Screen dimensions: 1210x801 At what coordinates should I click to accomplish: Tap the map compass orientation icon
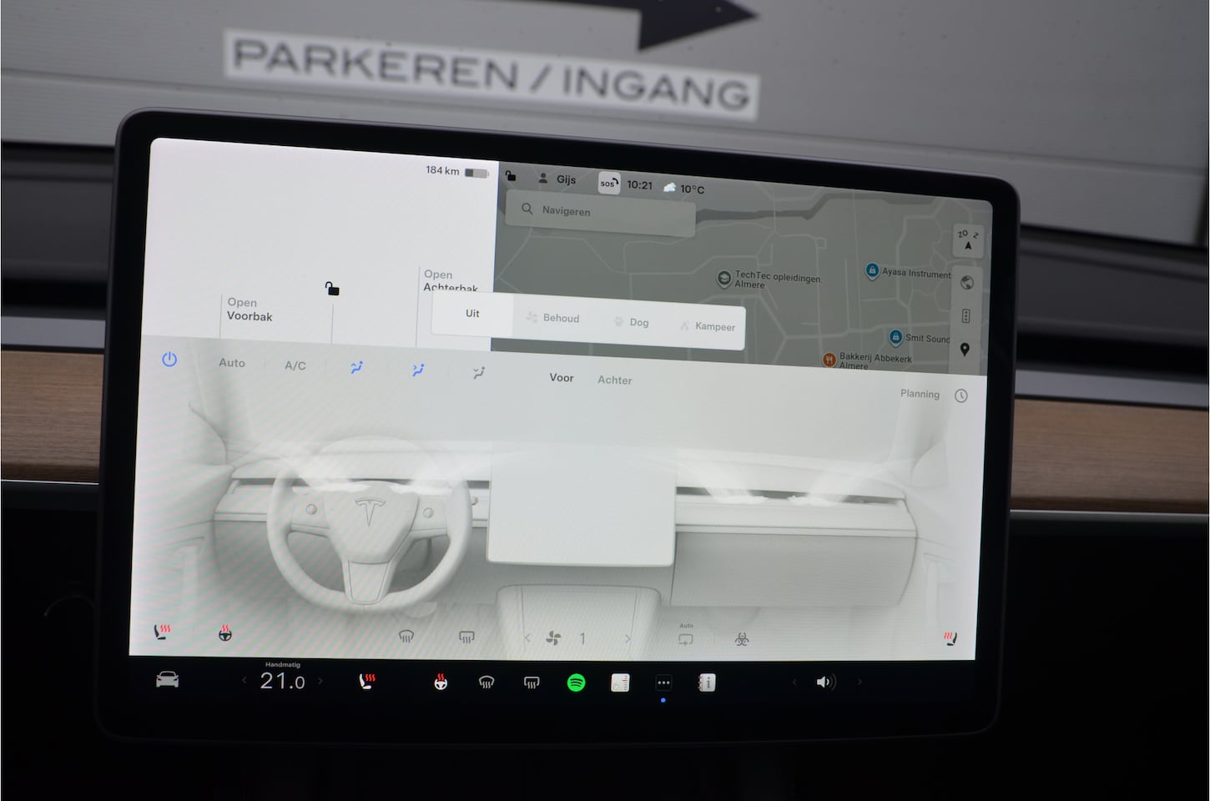click(x=967, y=240)
